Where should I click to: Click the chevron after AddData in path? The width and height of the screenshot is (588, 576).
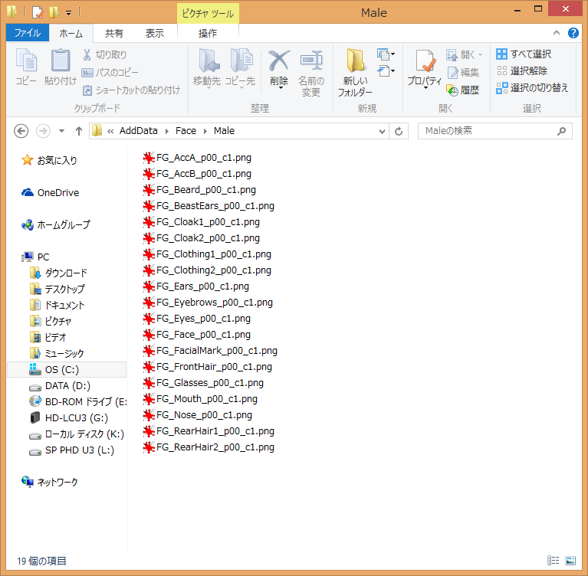point(167,131)
